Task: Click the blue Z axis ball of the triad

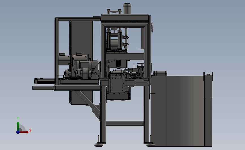Action: 18,132
